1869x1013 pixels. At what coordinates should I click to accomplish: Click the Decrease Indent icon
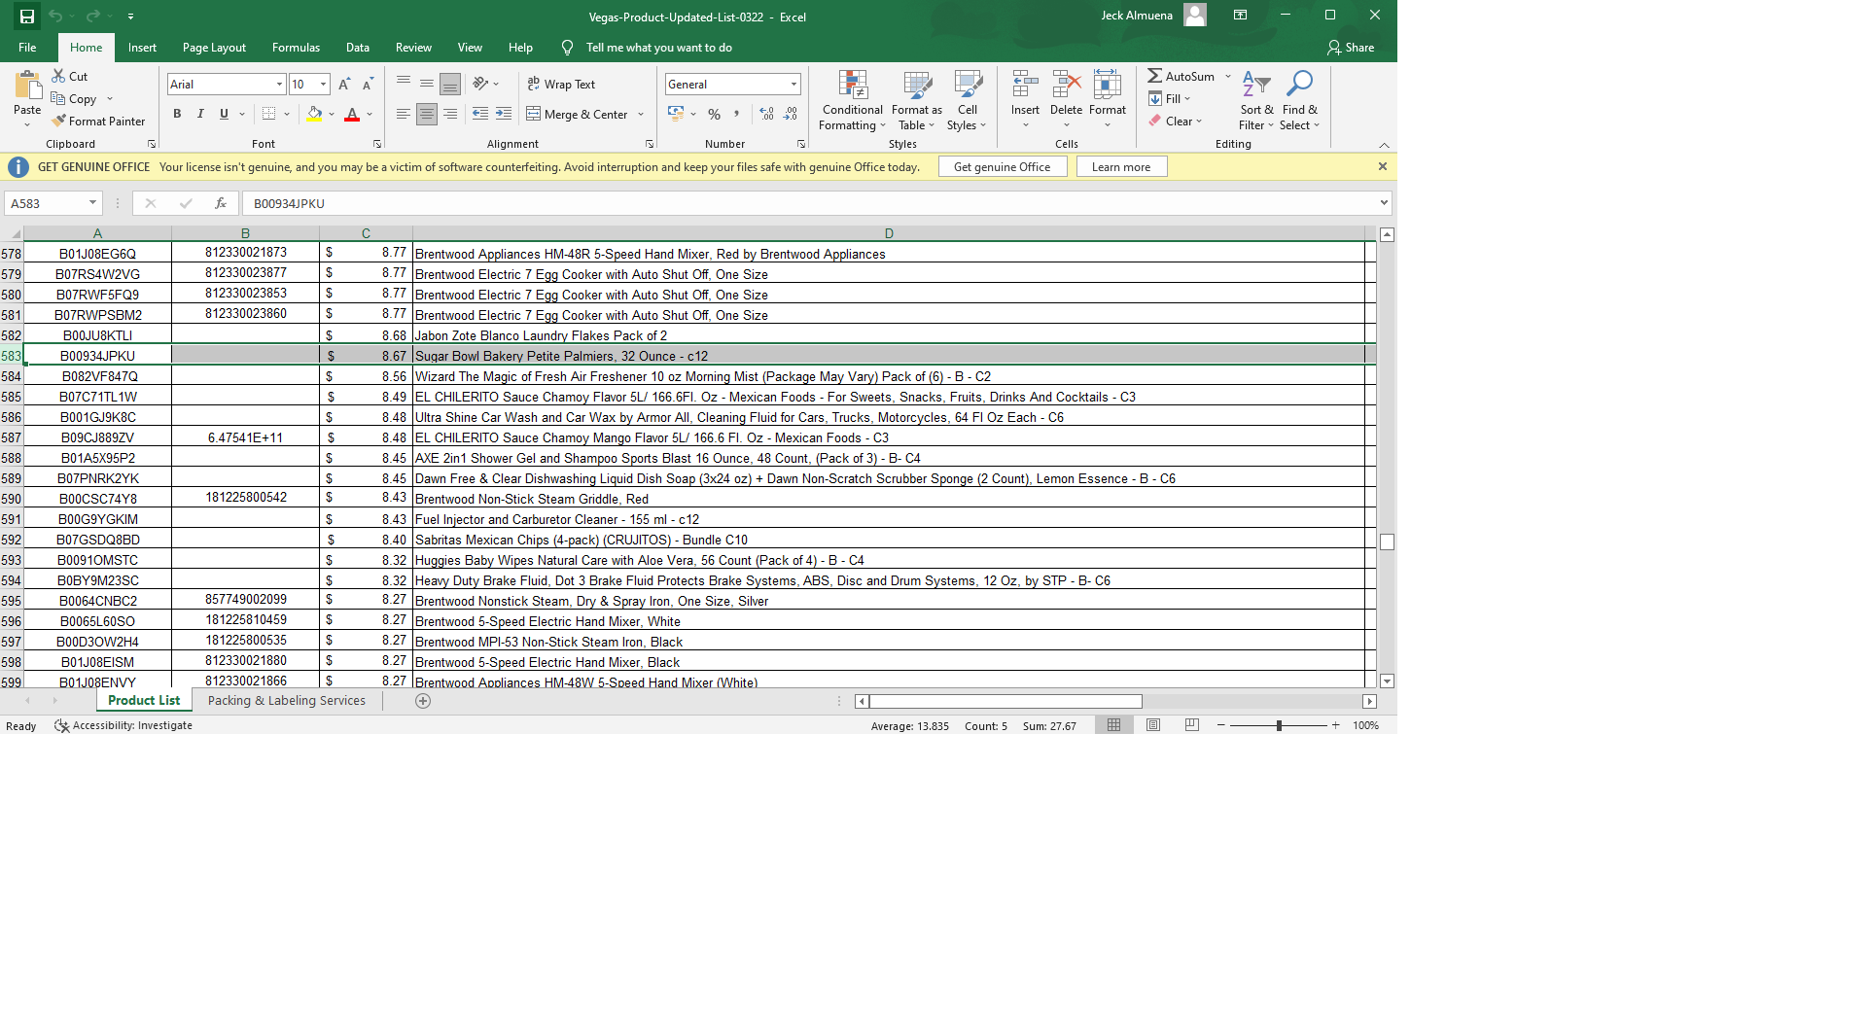[x=480, y=114]
